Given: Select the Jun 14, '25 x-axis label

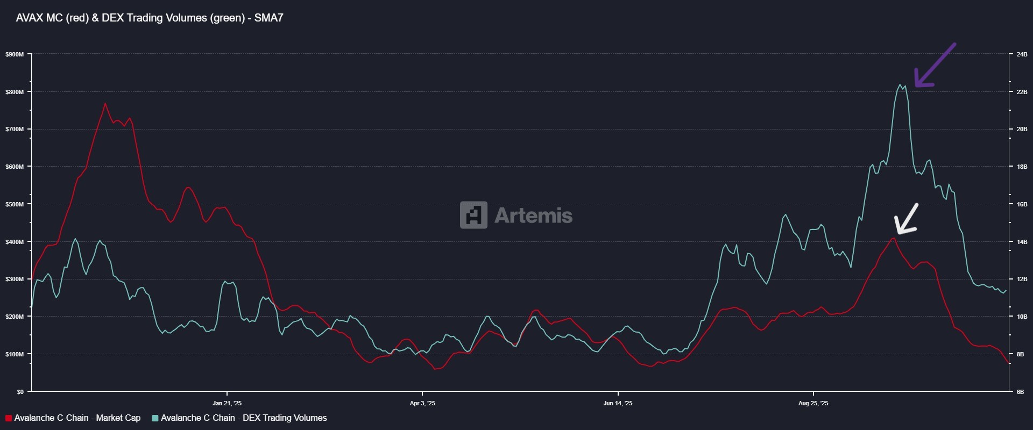Looking at the screenshot, I should tap(618, 403).
